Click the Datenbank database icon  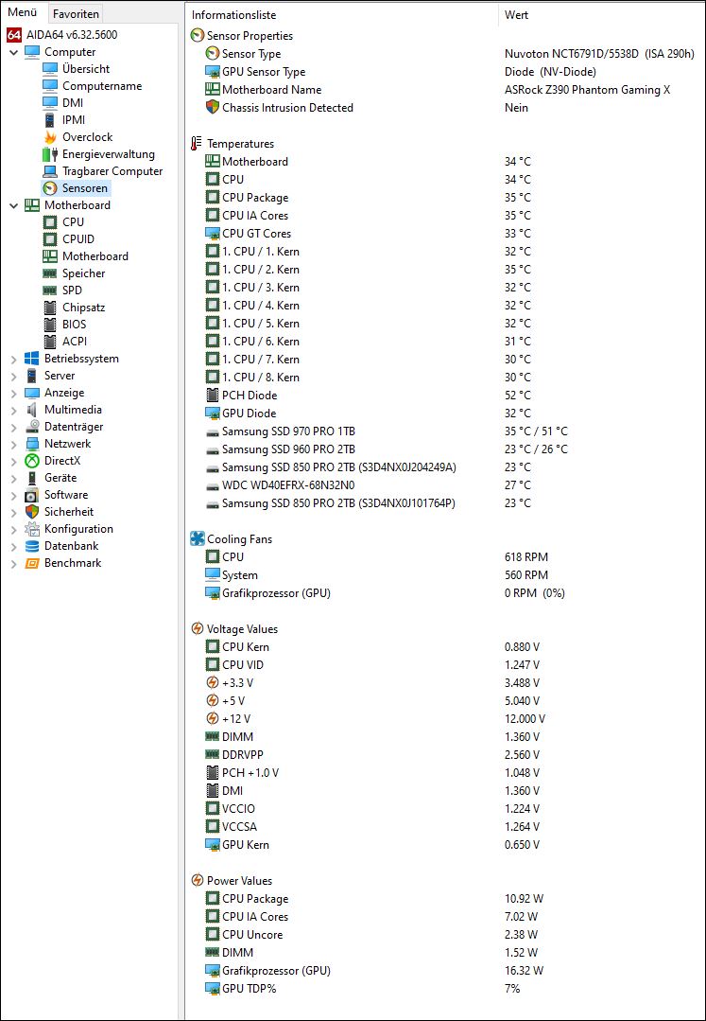[32, 546]
